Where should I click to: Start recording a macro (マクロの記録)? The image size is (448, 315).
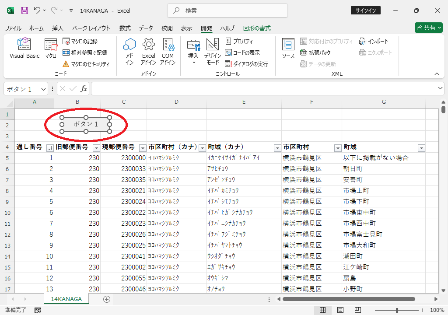80,42
